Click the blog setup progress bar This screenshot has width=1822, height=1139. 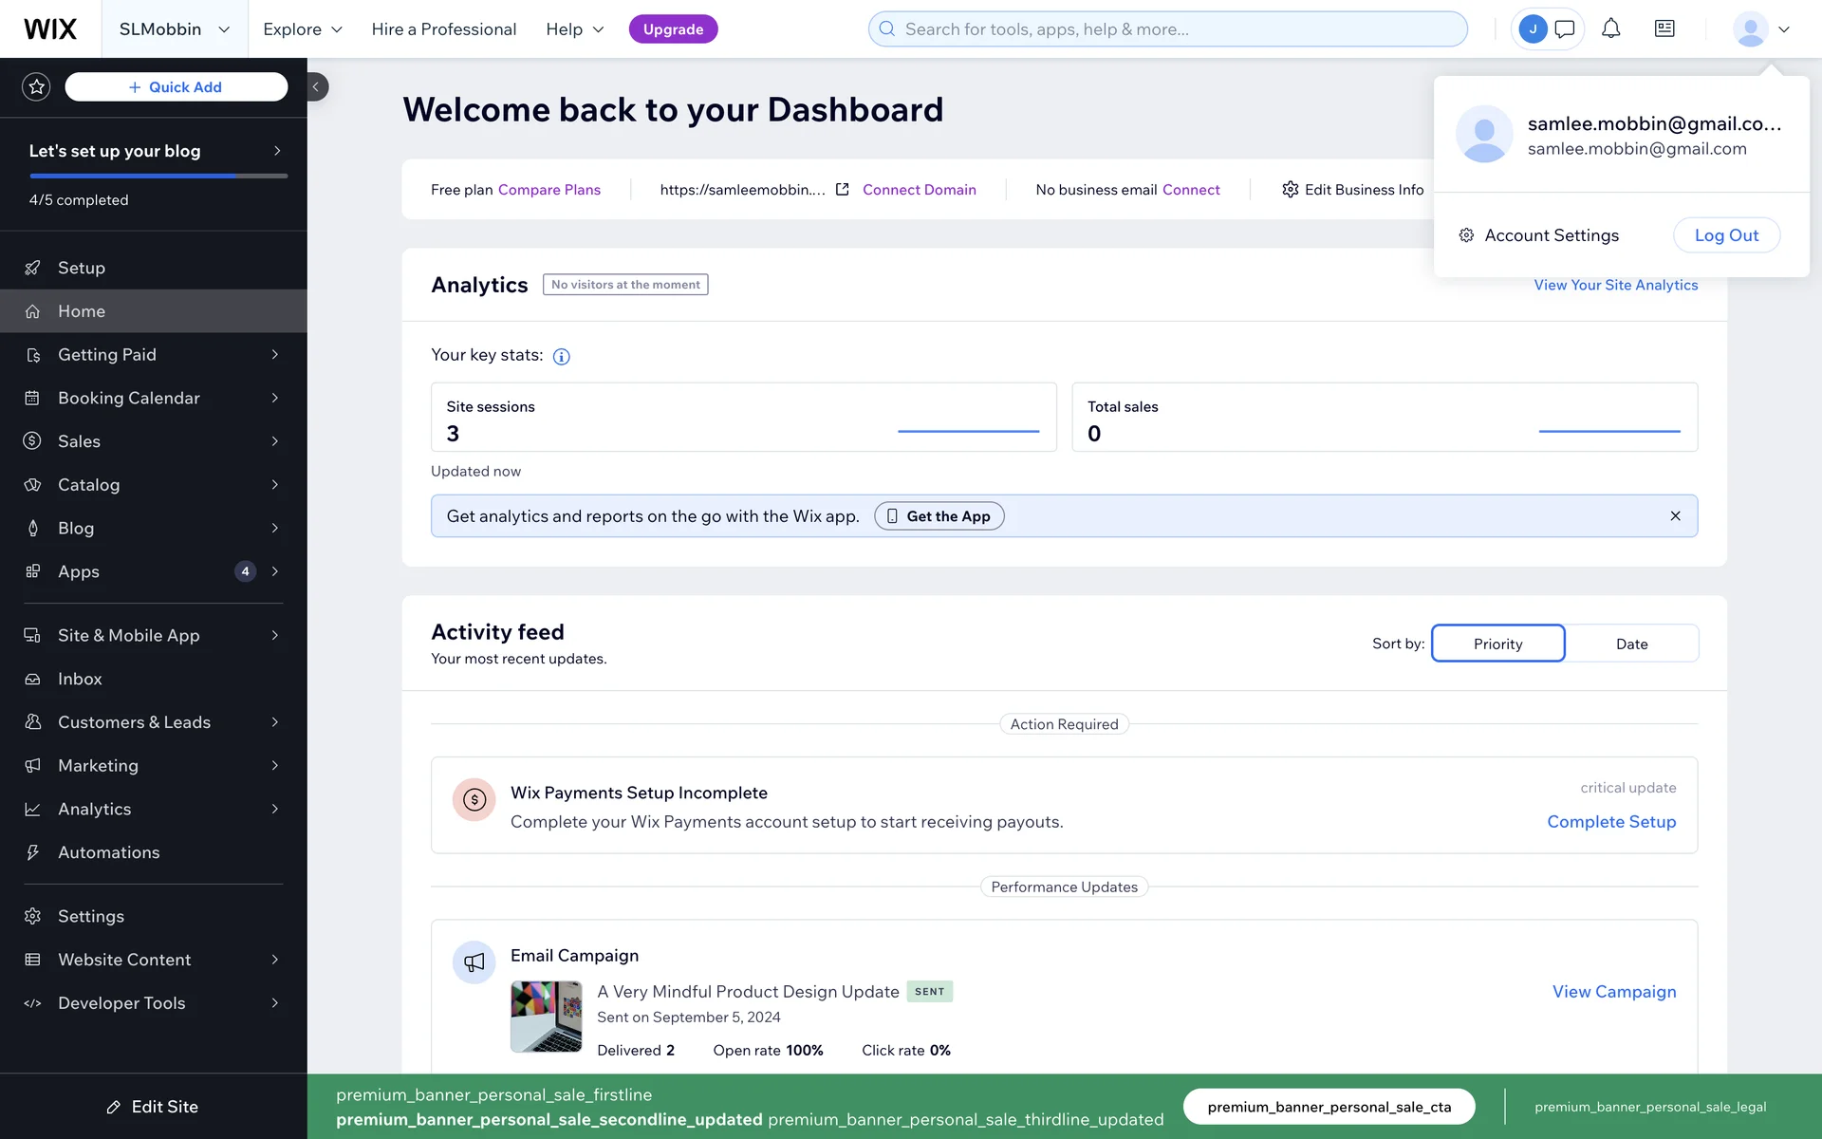click(x=158, y=176)
